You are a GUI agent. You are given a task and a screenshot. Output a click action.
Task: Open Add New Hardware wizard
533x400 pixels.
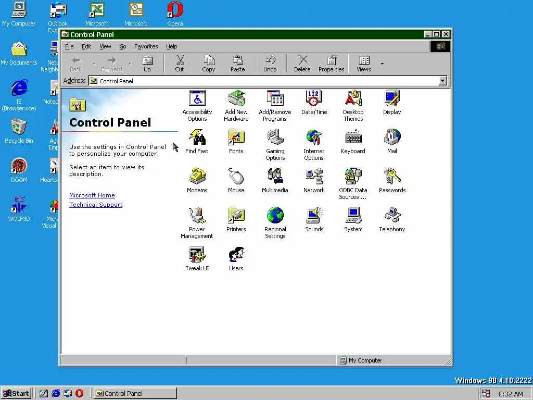pos(236,105)
